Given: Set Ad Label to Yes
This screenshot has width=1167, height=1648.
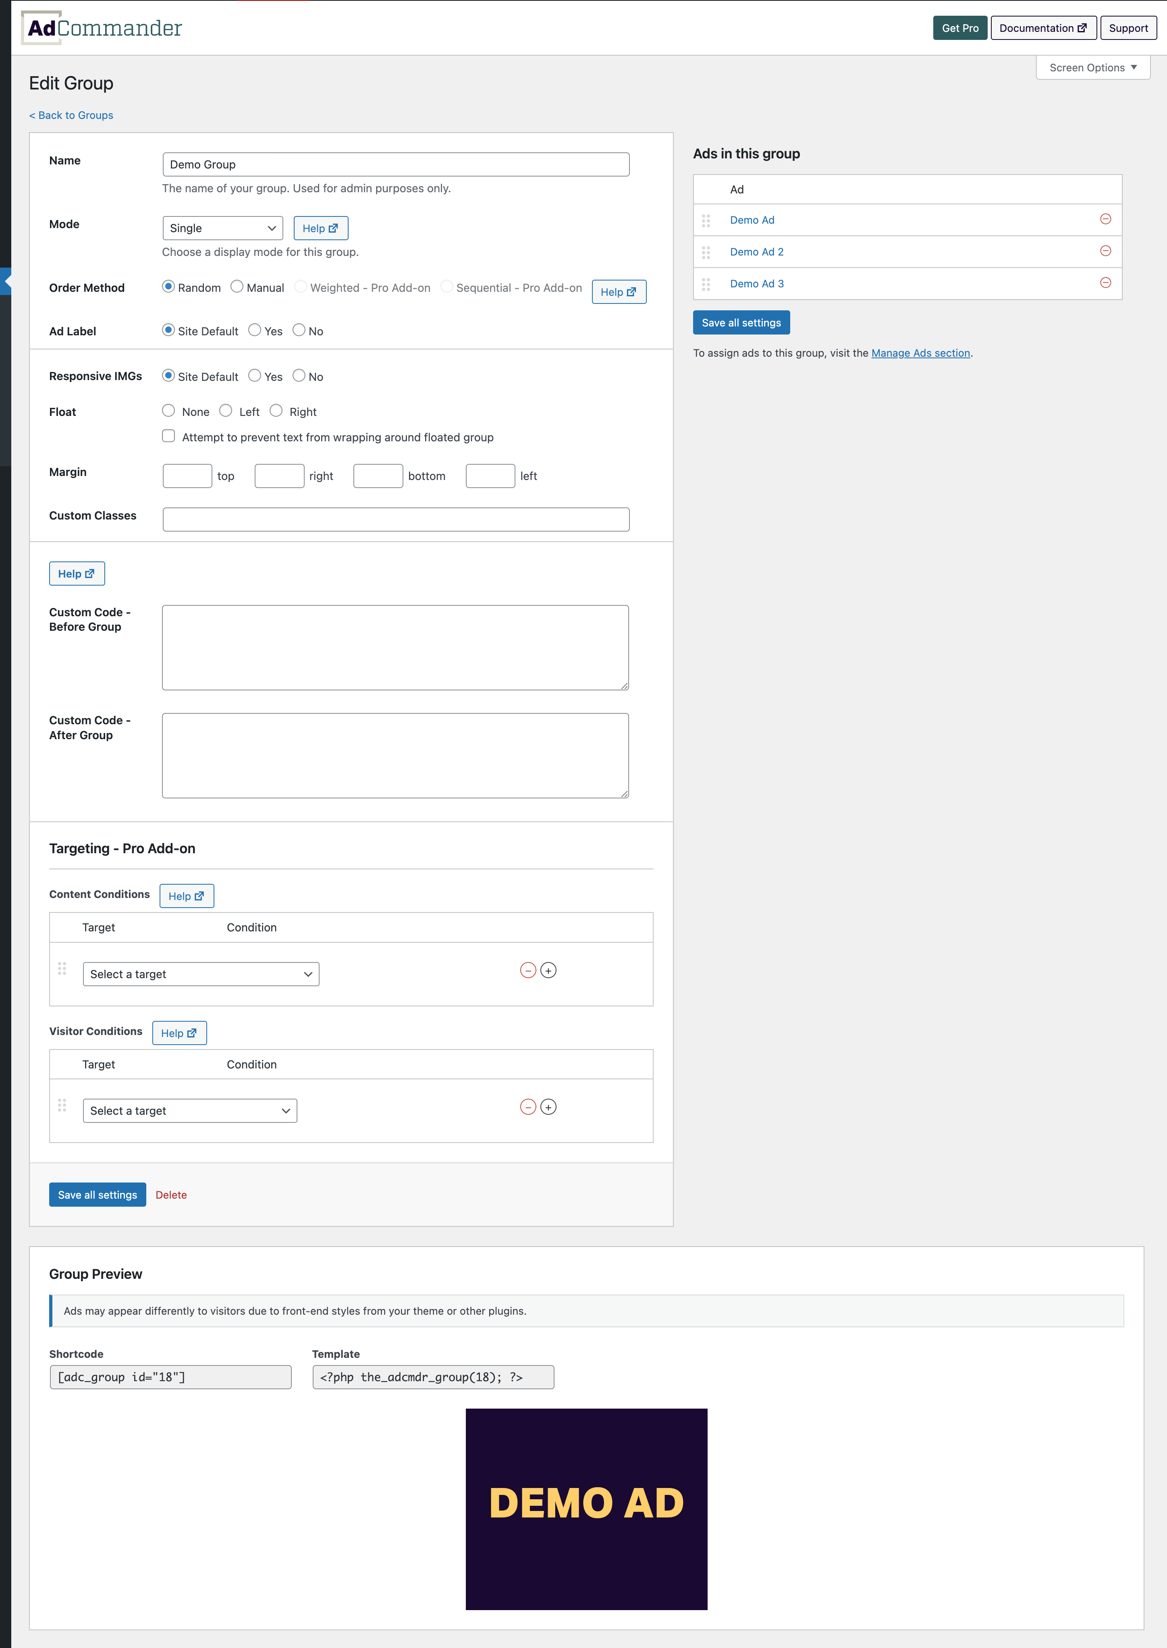Looking at the screenshot, I should pos(254,330).
